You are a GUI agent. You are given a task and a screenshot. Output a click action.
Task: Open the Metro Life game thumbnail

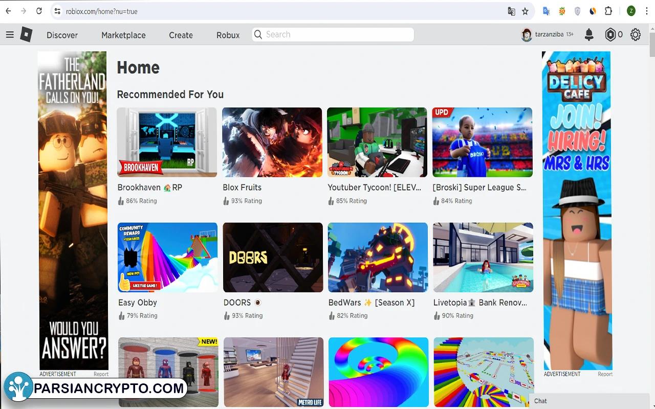point(274,372)
